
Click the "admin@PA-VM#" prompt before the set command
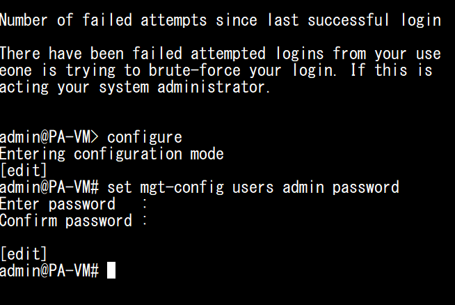(49, 187)
